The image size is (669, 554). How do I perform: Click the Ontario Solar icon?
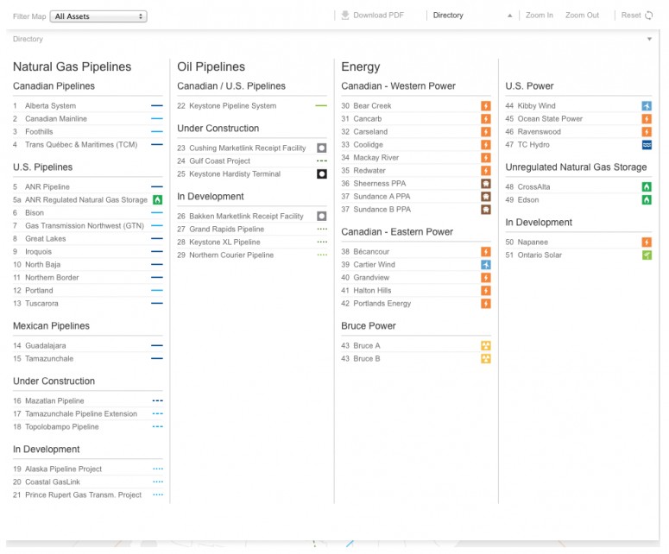coord(647,255)
